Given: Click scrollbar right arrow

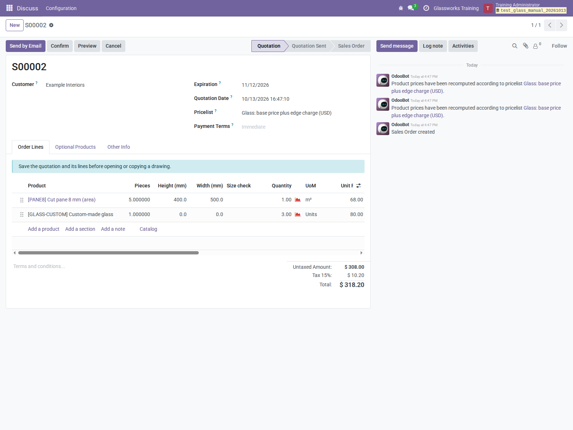Looking at the screenshot, I should (361, 253).
